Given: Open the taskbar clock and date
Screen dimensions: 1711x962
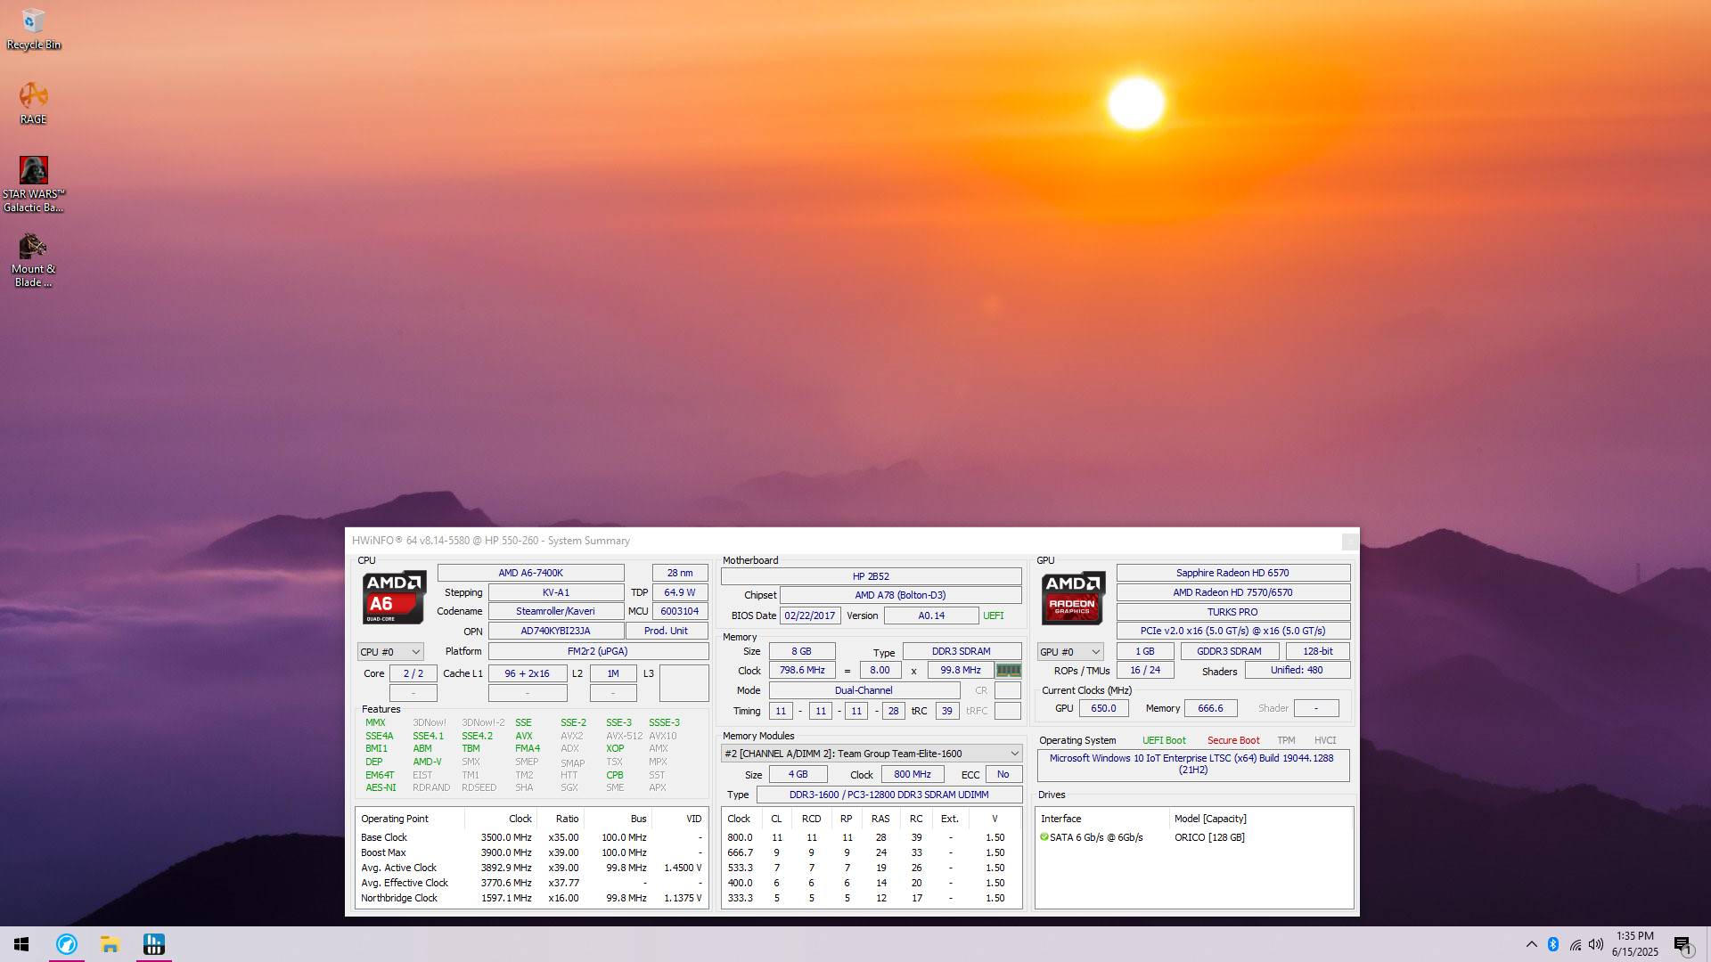Looking at the screenshot, I should 1635,944.
